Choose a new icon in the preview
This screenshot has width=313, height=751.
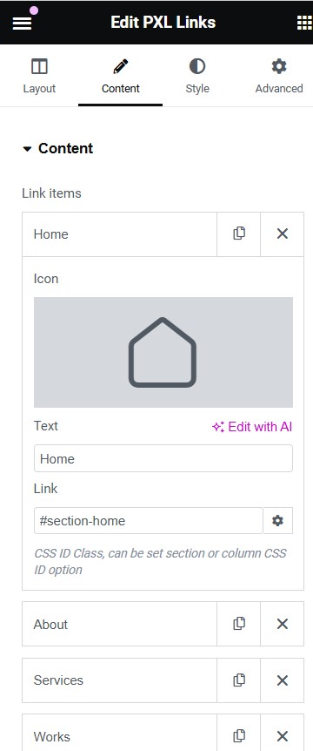(x=163, y=352)
